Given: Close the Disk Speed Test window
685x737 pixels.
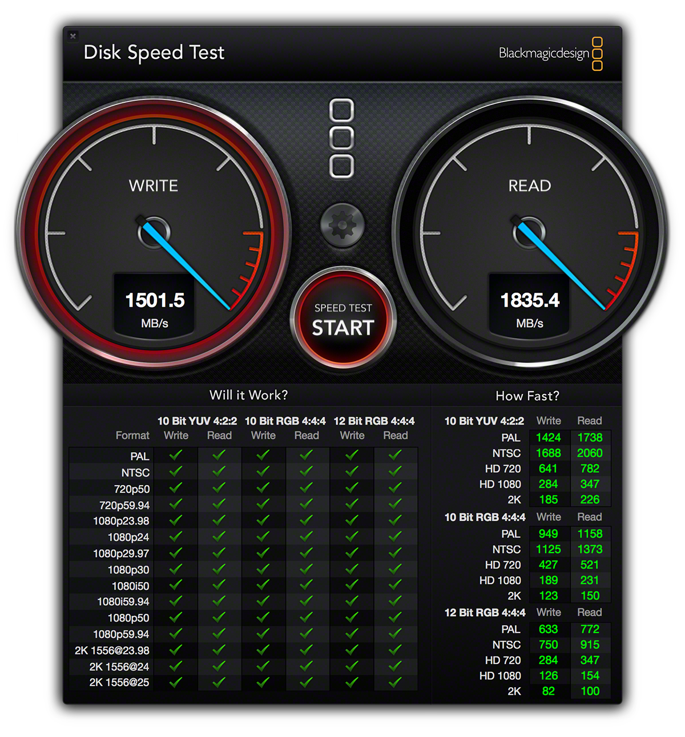Looking at the screenshot, I should click(x=73, y=36).
